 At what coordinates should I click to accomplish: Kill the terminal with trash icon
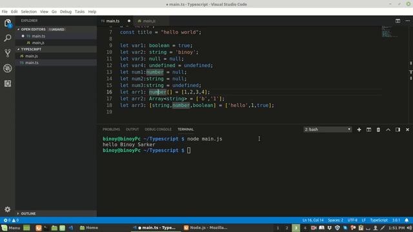[x=378, y=130]
